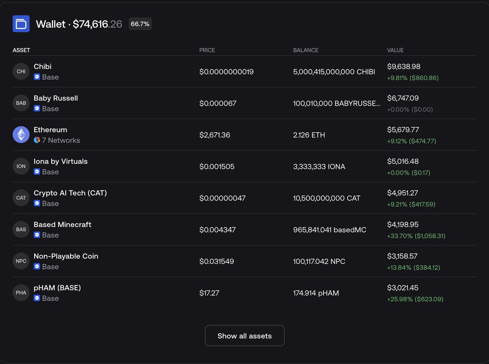This screenshot has height=364, width=489.
Task: Click Base network icon under Crypto AI Tech
Action: [37, 203]
